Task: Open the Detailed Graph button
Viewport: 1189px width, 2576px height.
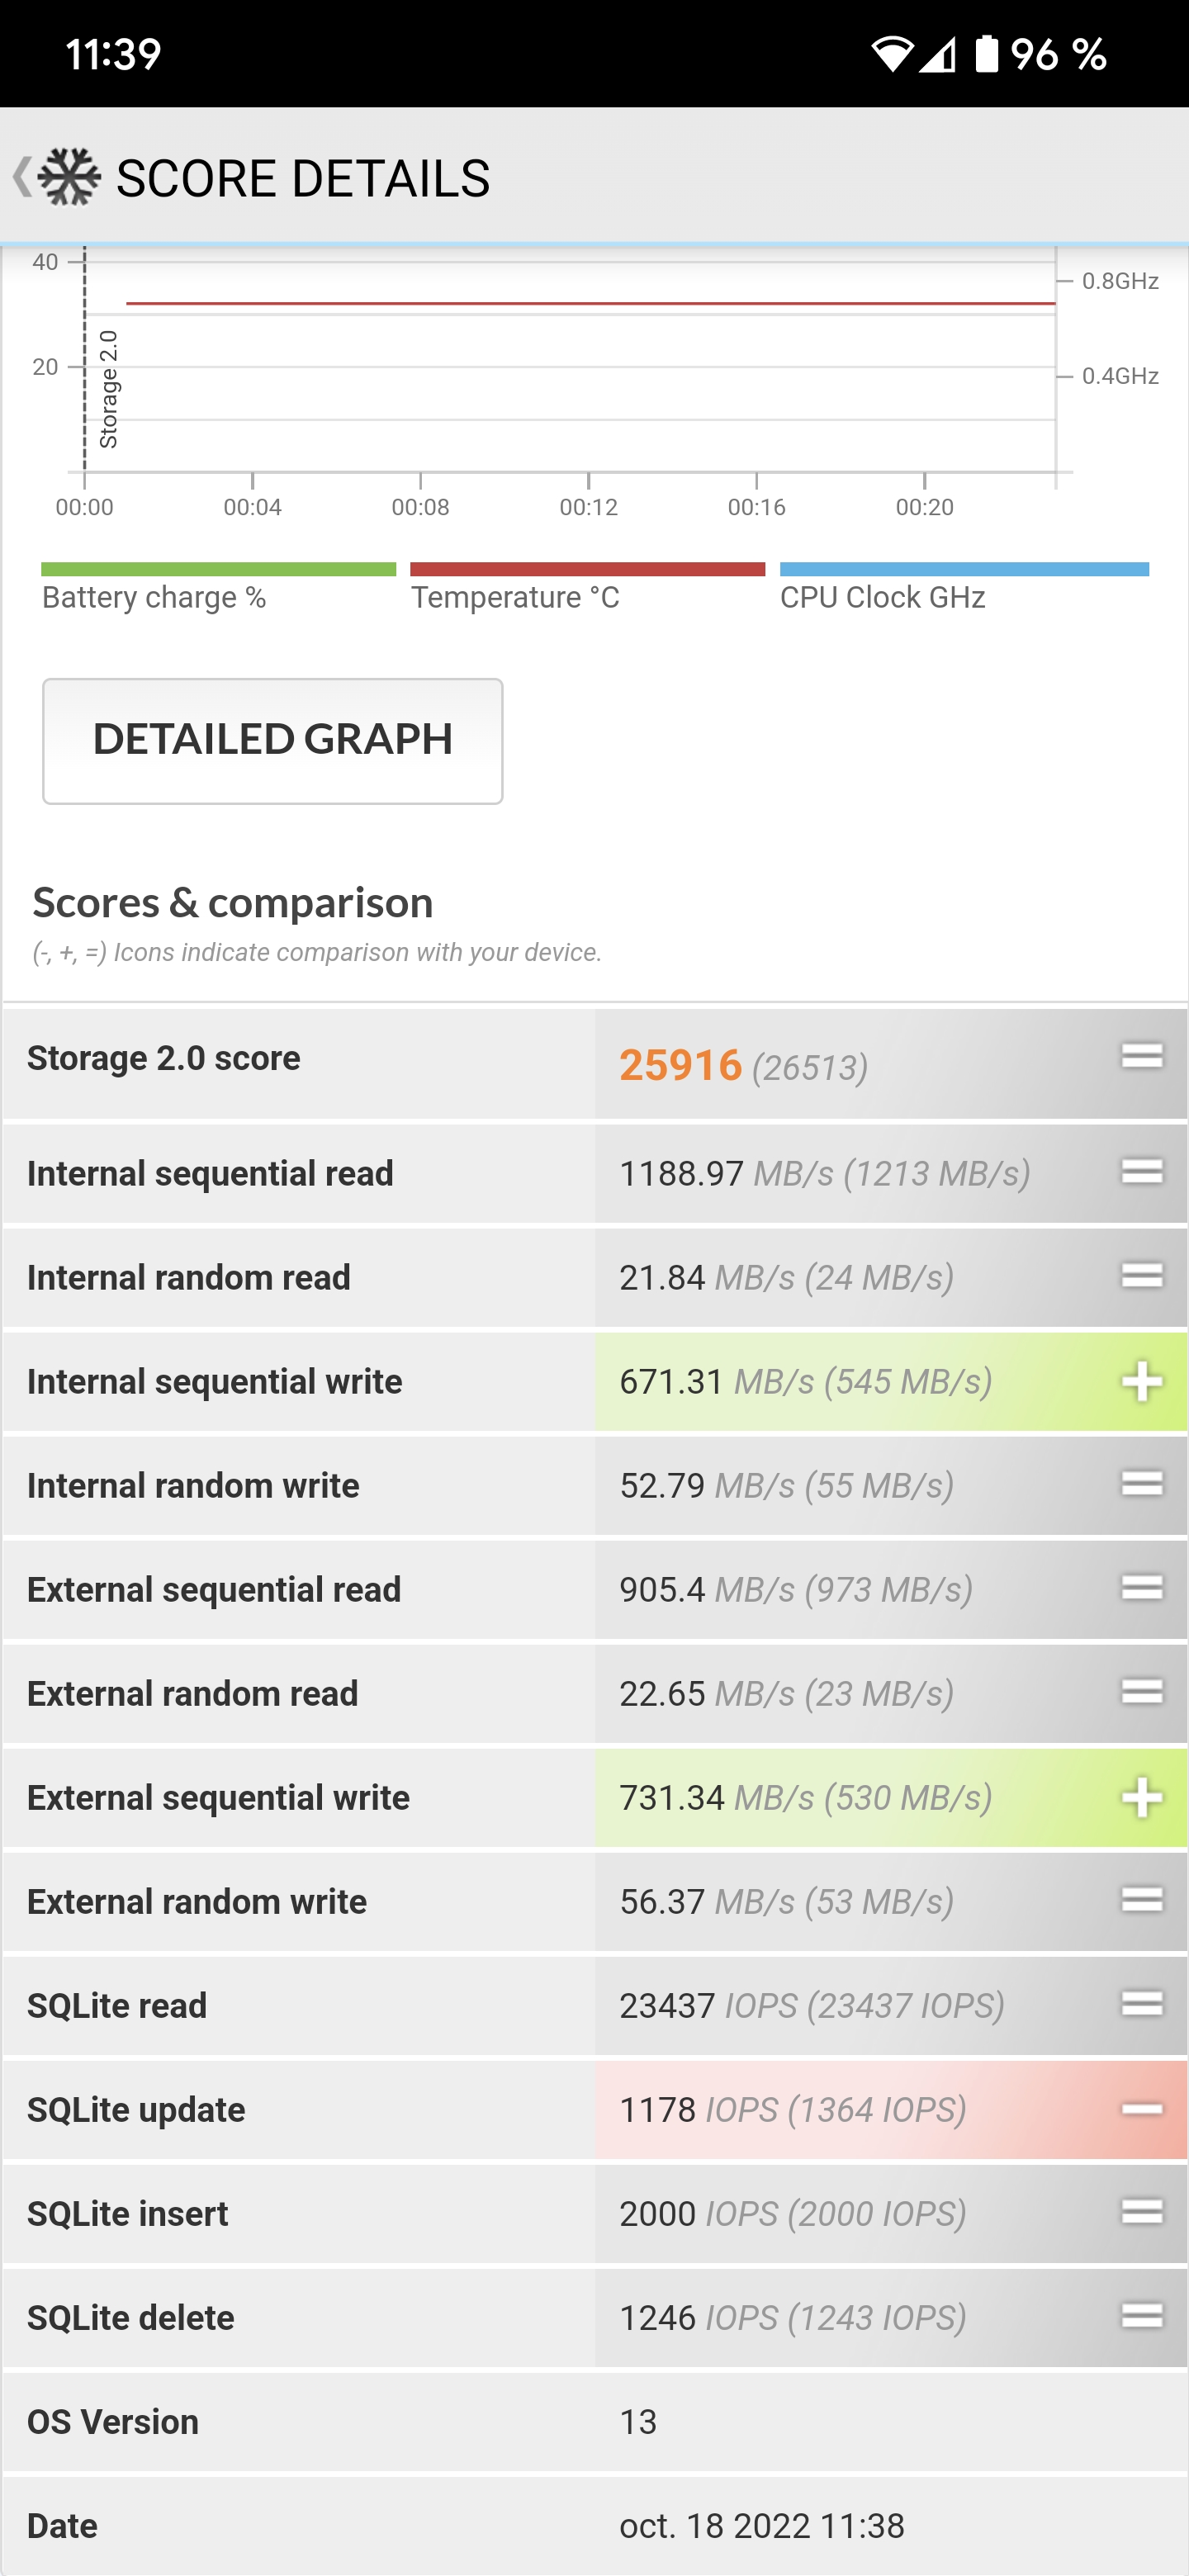Action: (x=272, y=741)
